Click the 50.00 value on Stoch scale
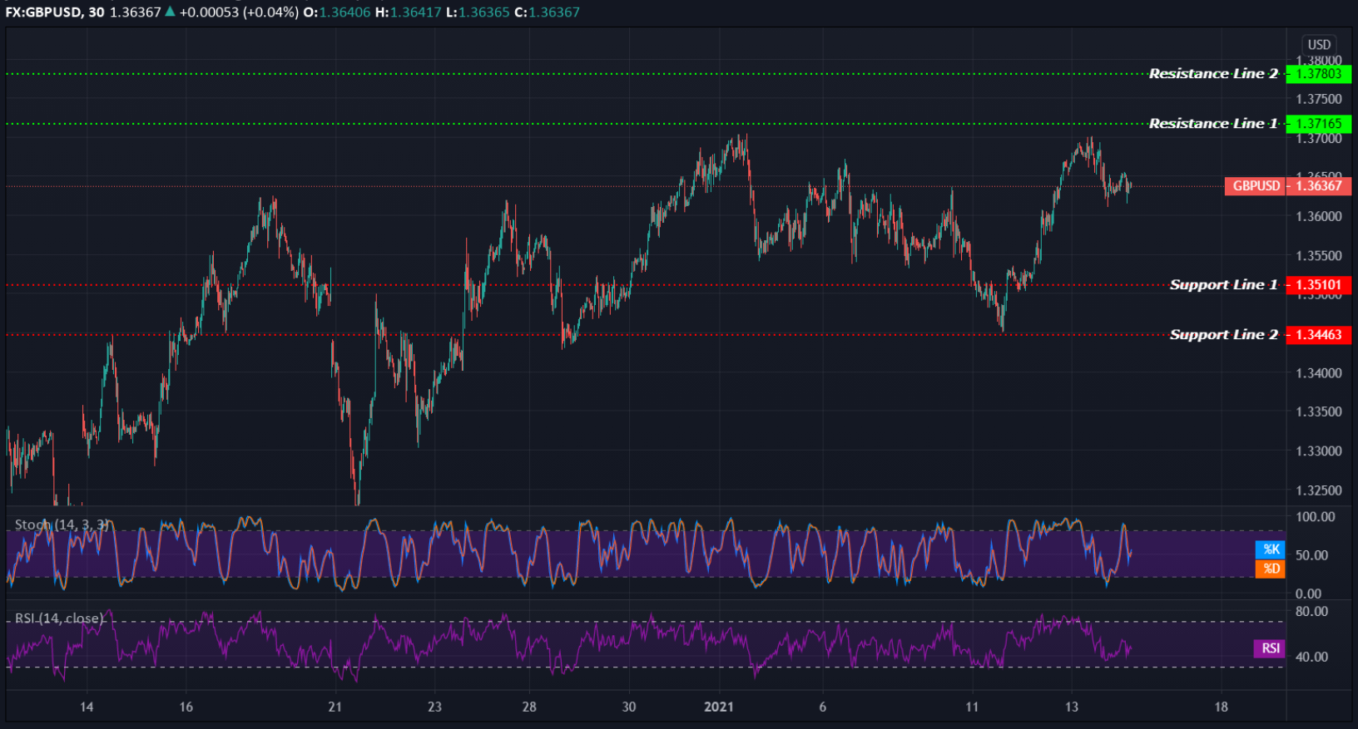This screenshot has width=1358, height=729. coord(1312,554)
